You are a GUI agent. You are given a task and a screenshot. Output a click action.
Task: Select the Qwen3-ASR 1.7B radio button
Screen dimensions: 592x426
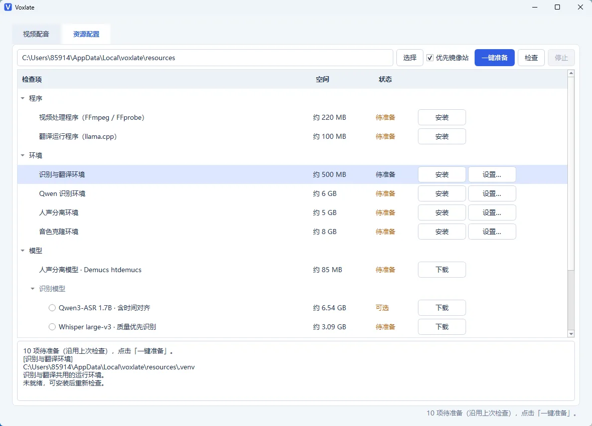tap(52, 308)
